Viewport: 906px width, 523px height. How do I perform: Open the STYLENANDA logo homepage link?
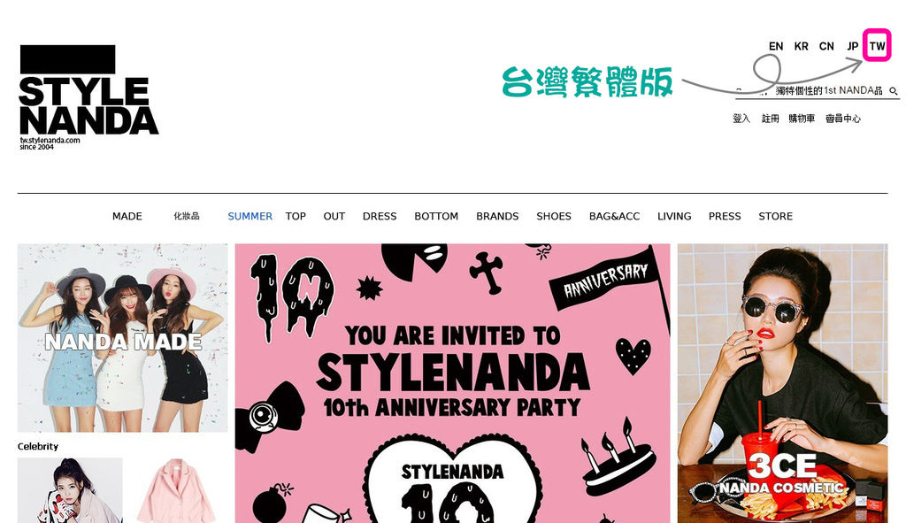point(88,97)
